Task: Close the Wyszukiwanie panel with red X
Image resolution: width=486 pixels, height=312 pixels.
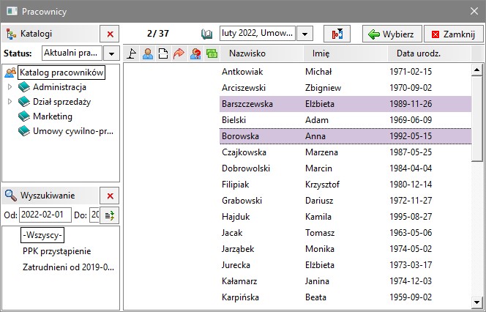Action: pyautogui.click(x=110, y=196)
